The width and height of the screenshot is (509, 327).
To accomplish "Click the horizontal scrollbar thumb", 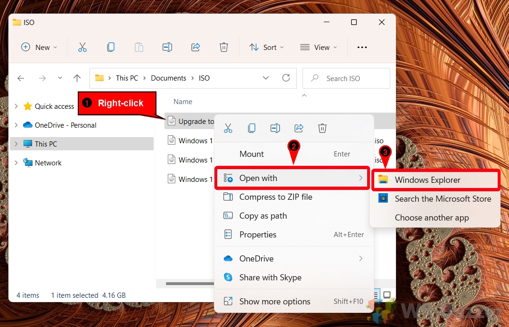I will pyautogui.click(x=190, y=284).
